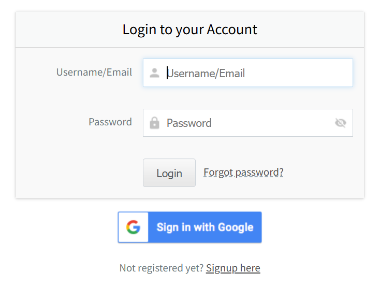Click the gray header bar of login panel

click(190, 30)
